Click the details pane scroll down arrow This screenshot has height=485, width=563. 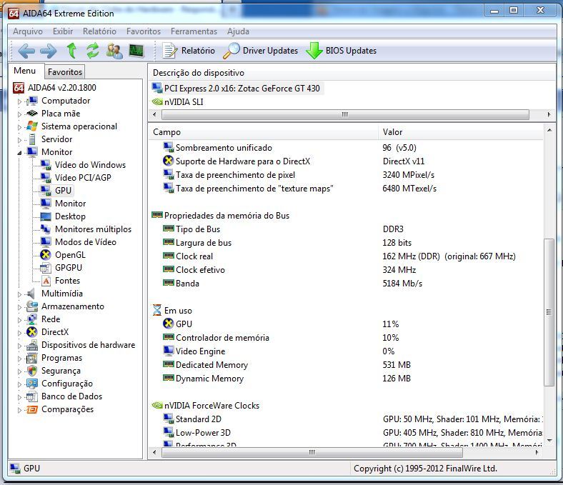[549, 440]
